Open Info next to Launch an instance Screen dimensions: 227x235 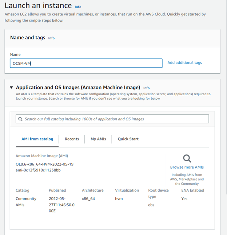point(78,7)
